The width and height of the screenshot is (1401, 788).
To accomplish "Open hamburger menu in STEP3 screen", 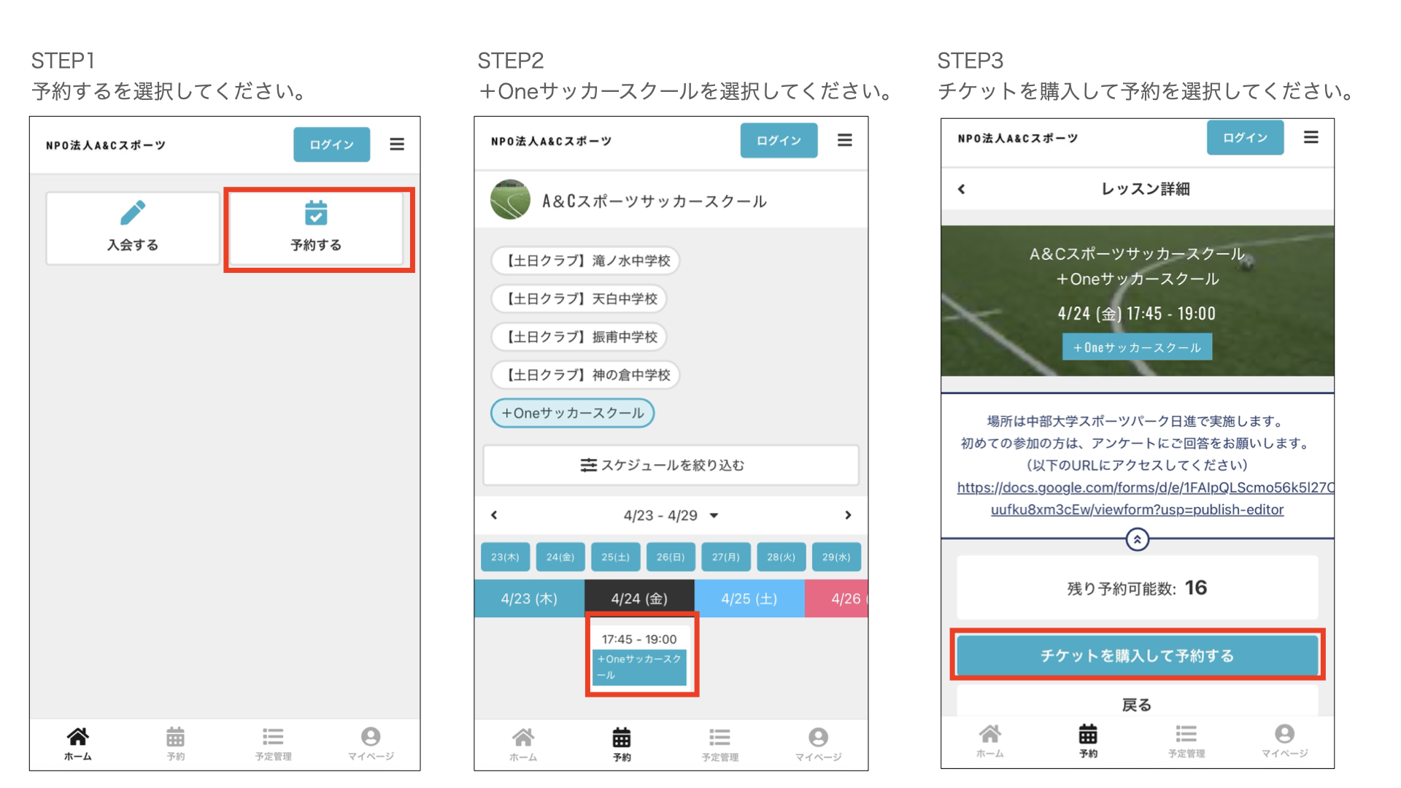I will pos(1311,137).
